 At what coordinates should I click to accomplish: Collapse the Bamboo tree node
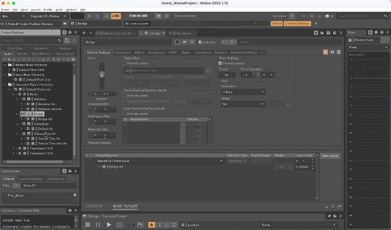(18, 99)
